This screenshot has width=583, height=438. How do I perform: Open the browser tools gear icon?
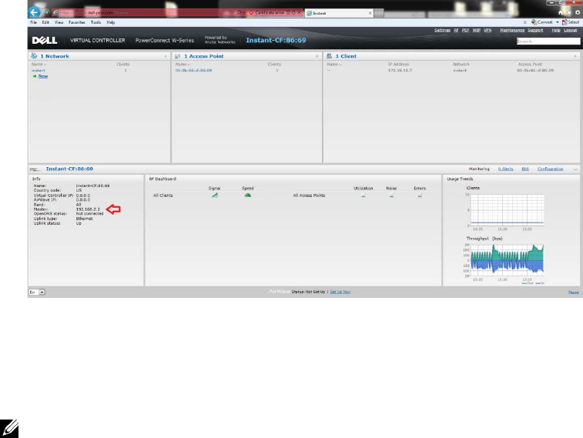point(578,12)
